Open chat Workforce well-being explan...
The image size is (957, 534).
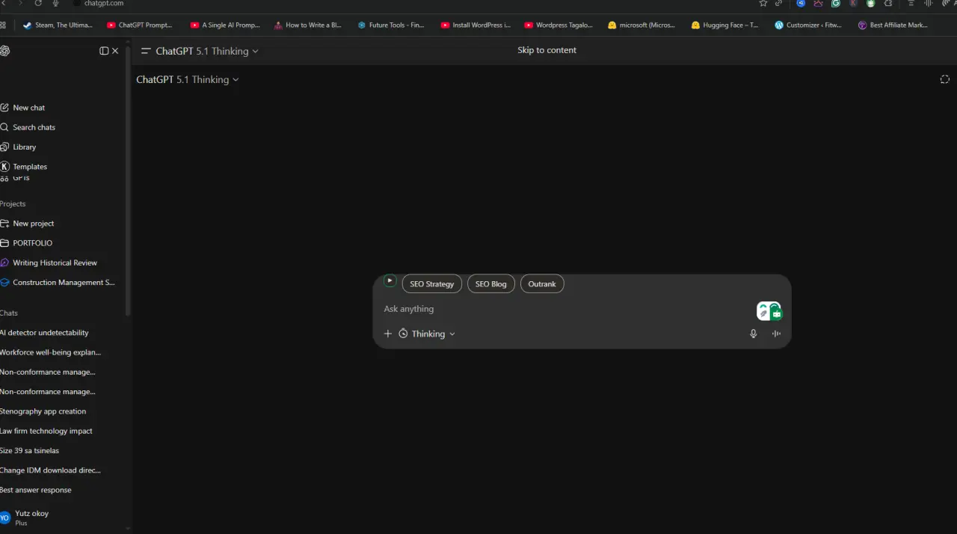(x=50, y=352)
